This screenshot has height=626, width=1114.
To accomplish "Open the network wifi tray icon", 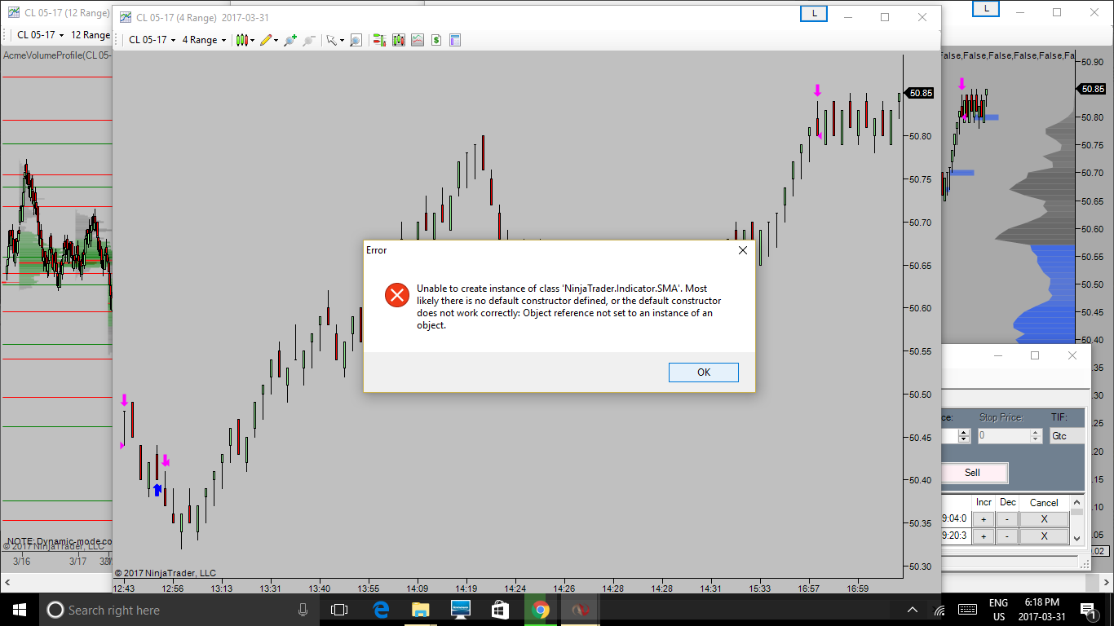I will click(x=939, y=610).
